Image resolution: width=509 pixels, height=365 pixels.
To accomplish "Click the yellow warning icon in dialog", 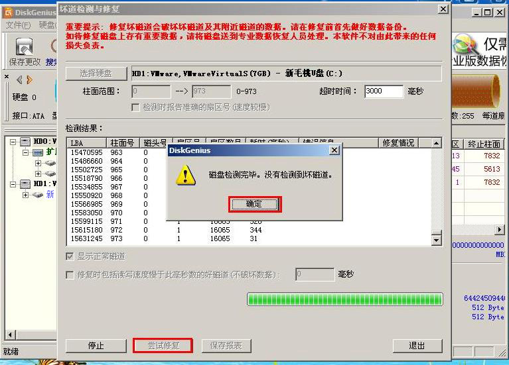I will 185,176.
